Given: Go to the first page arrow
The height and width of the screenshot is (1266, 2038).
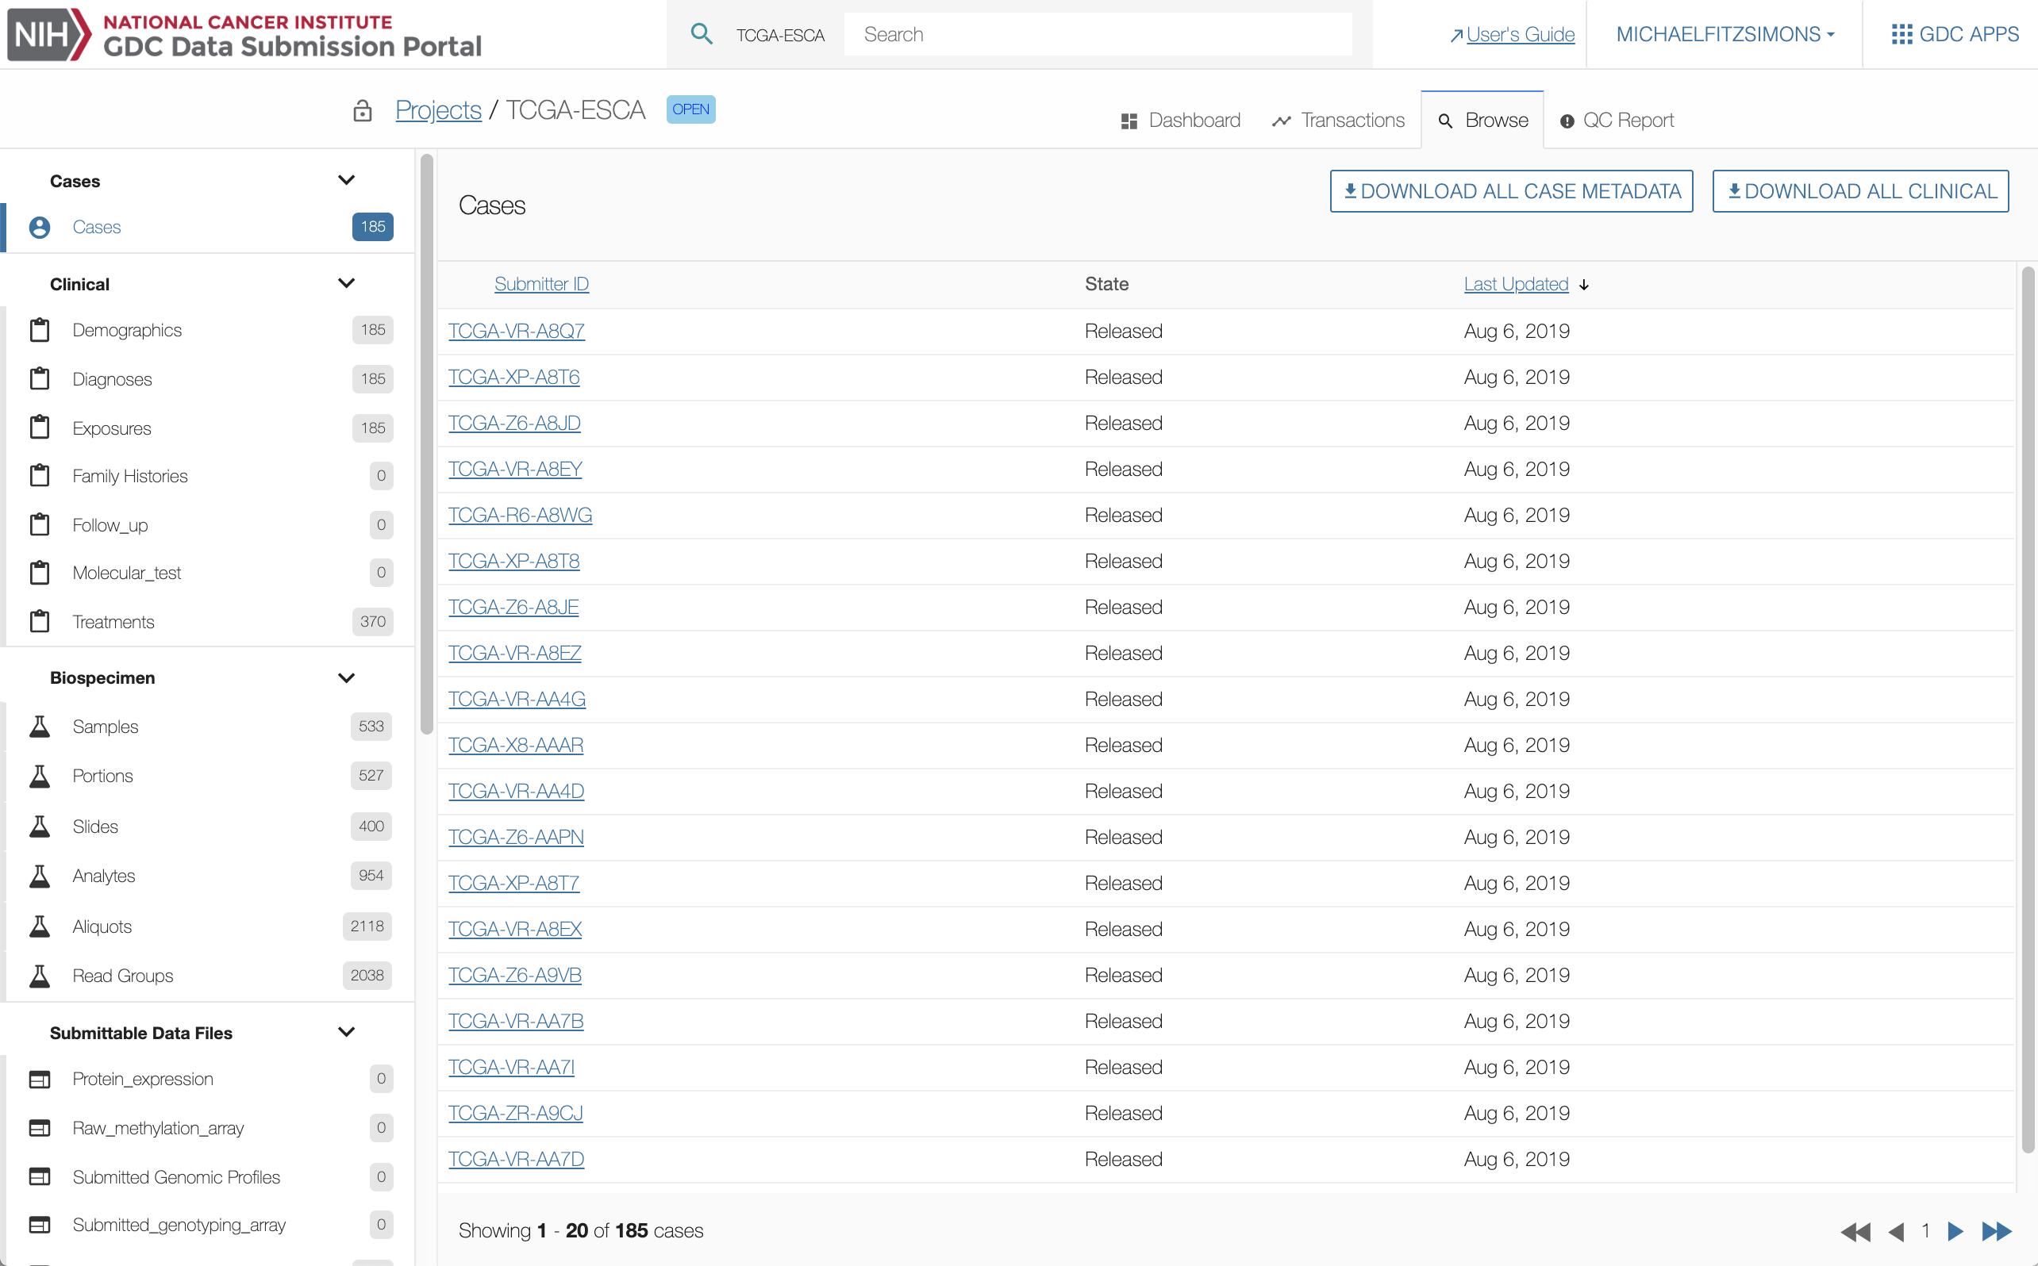Looking at the screenshot, I should [x=1855, y=1231].
